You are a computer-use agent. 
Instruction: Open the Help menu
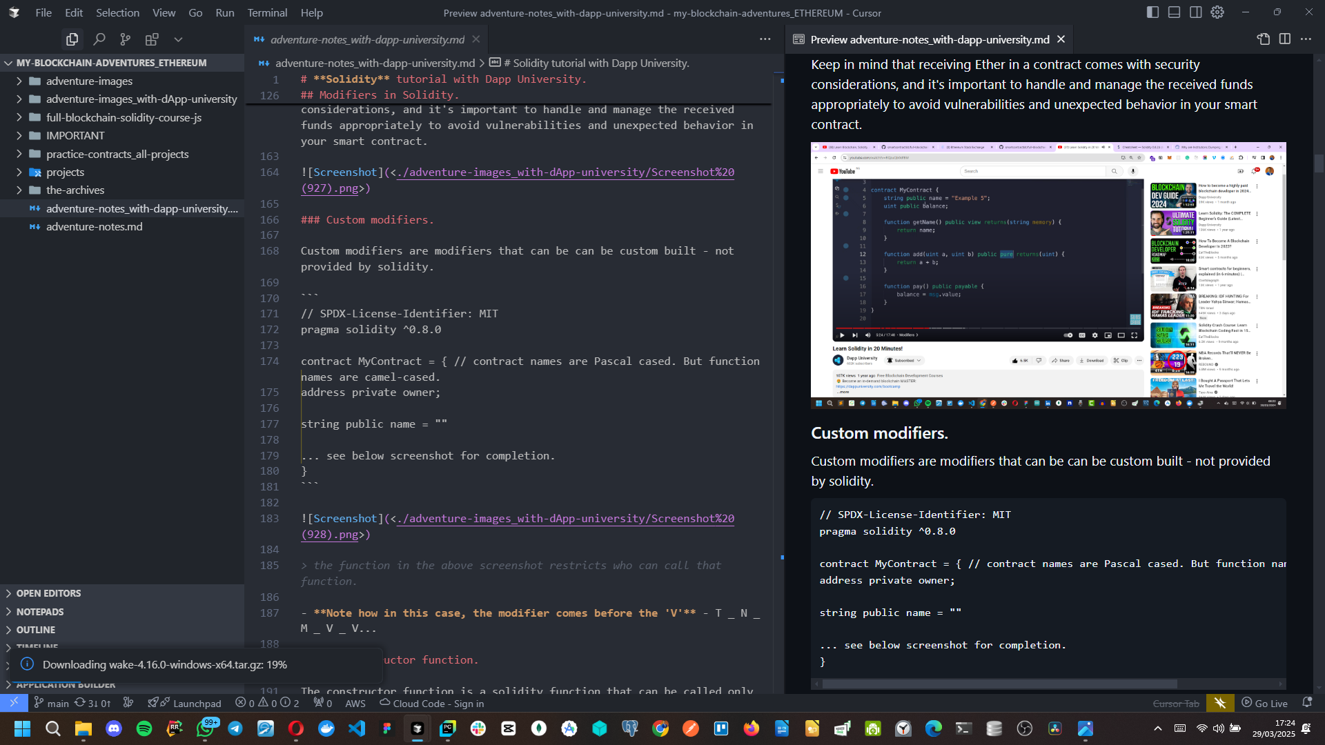point(311,12)
